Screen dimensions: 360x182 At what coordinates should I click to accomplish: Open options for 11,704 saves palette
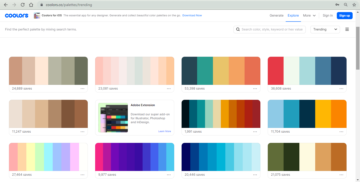click(341, 132)
